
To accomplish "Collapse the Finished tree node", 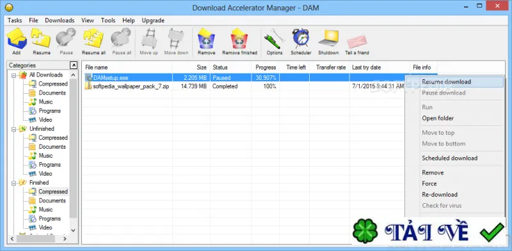I will tap(13, 183).
